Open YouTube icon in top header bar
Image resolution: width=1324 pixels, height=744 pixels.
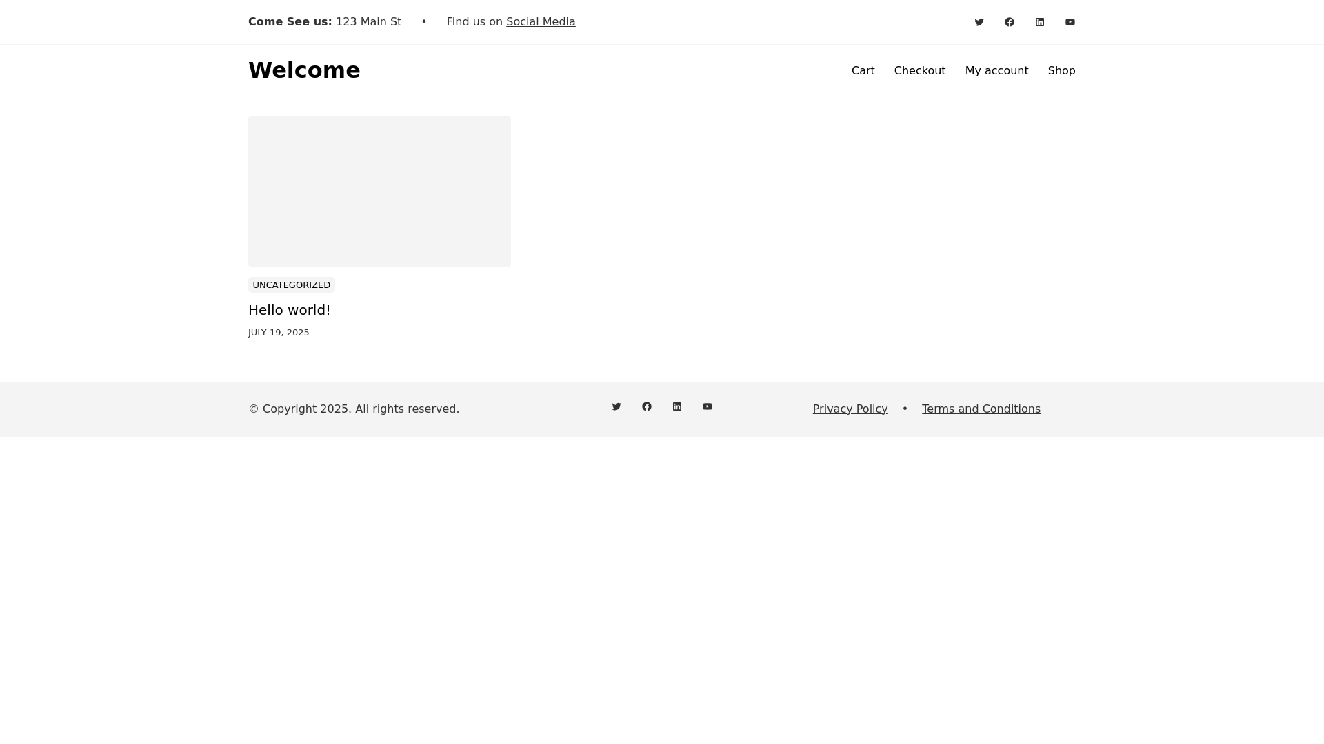(x=1070, y=22)
